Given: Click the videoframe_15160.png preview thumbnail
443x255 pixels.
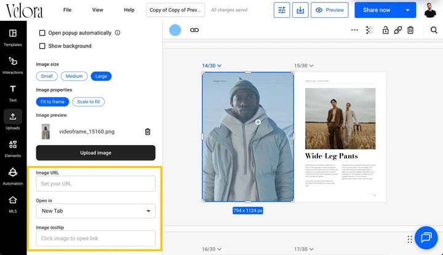Looking at the screenshot, I should click(x=46, y=131).
